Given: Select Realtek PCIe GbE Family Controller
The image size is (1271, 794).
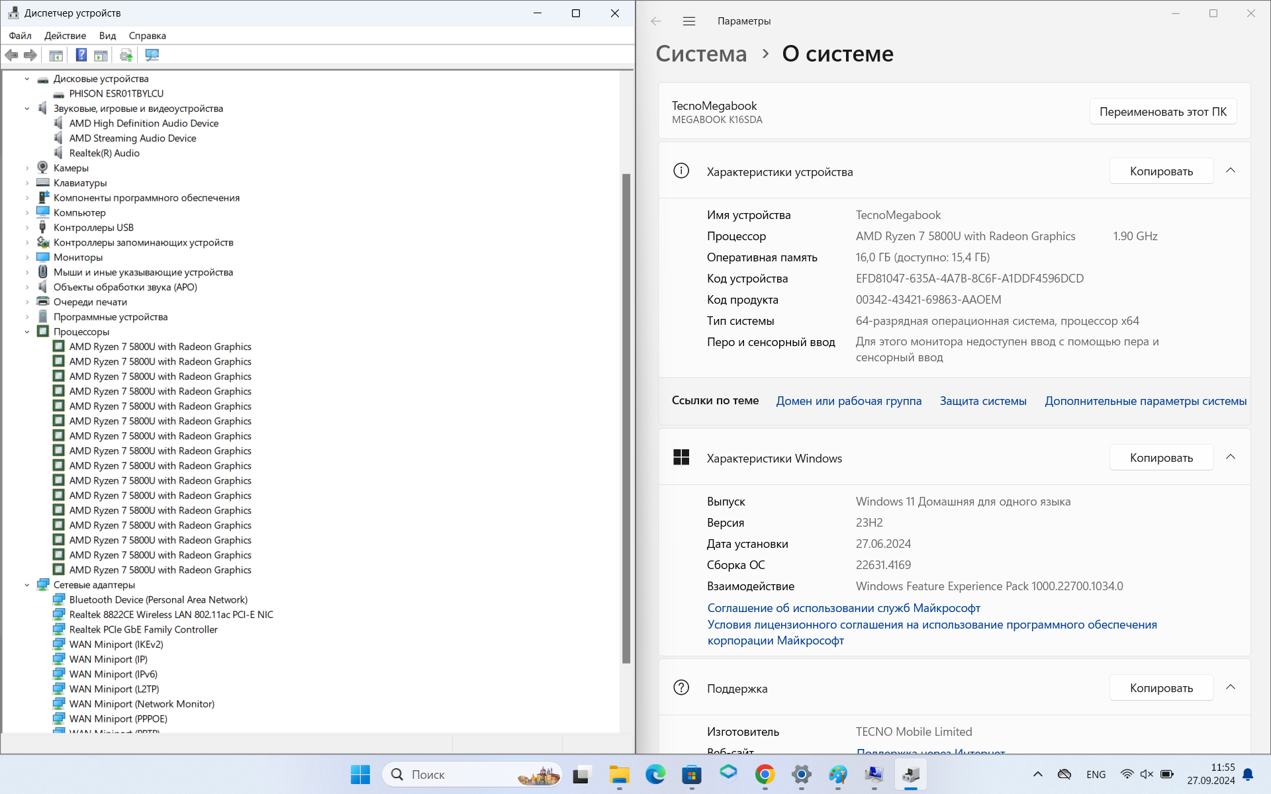Looking at the screenshot, I should coord(143,629).
